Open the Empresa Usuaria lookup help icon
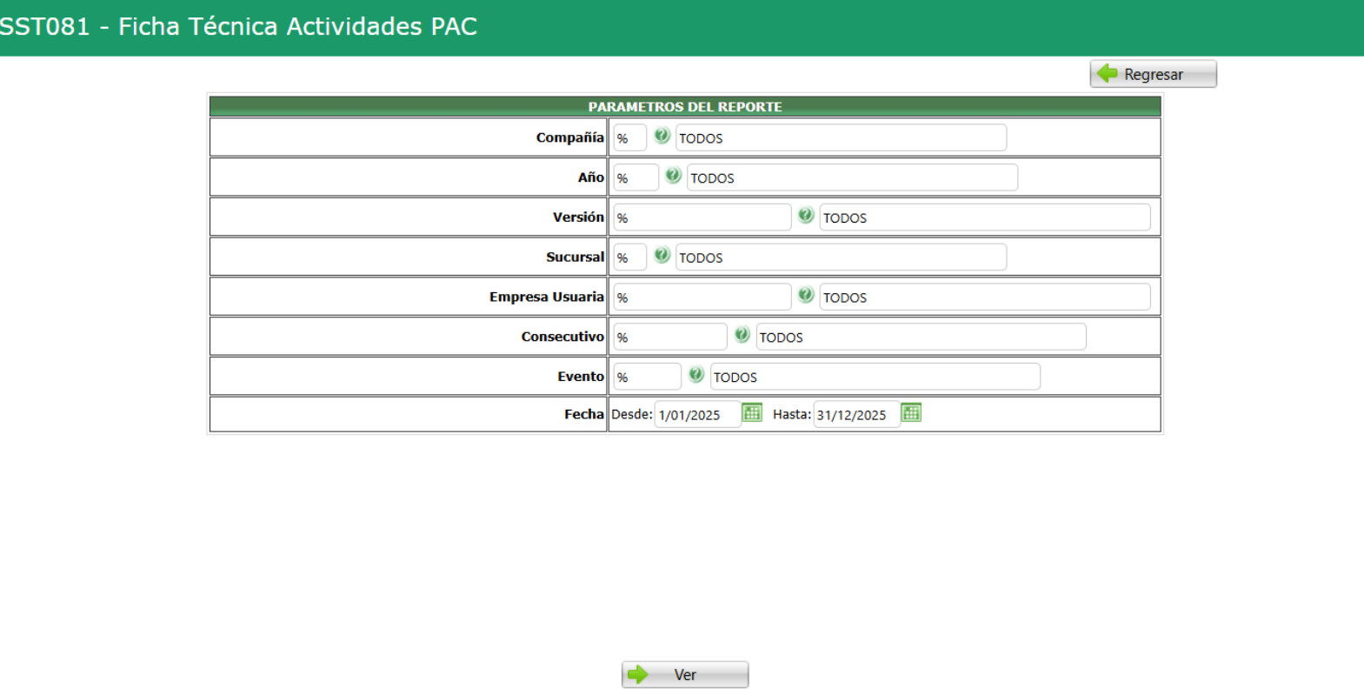1364x695 pixels. (806, 296)
